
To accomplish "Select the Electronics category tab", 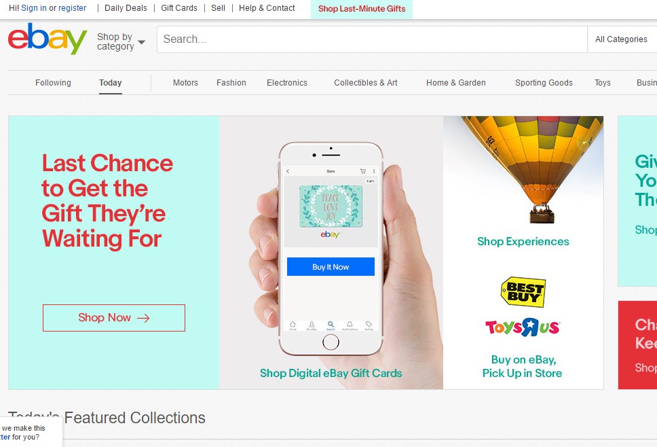I will 287,83.
